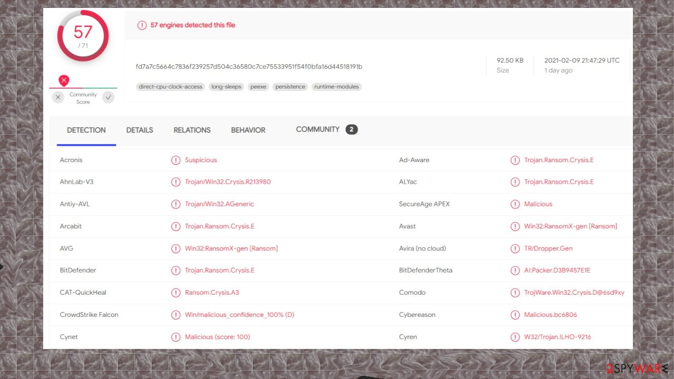This screenshot has height=379, width=674.
Task: Click the 57 / 71 detection score gauge
Action: pyautogui.click(x=83, y=36)
